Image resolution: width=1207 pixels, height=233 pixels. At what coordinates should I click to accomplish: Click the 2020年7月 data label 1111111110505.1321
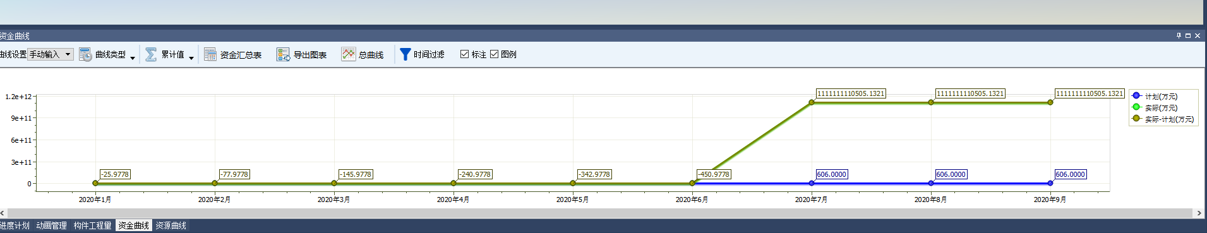pos(851,93)
